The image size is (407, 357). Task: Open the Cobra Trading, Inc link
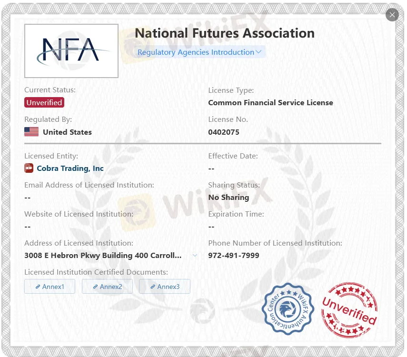[70, 168]
